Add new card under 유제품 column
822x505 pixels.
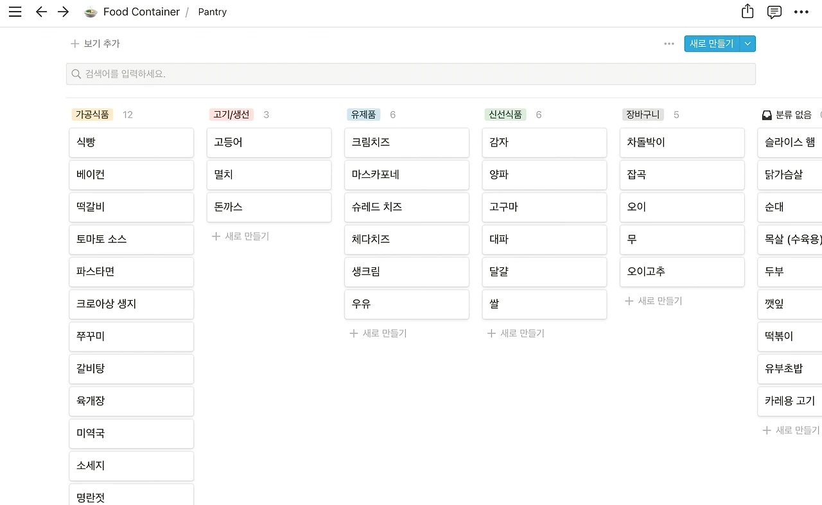click(x=378, y=333)
